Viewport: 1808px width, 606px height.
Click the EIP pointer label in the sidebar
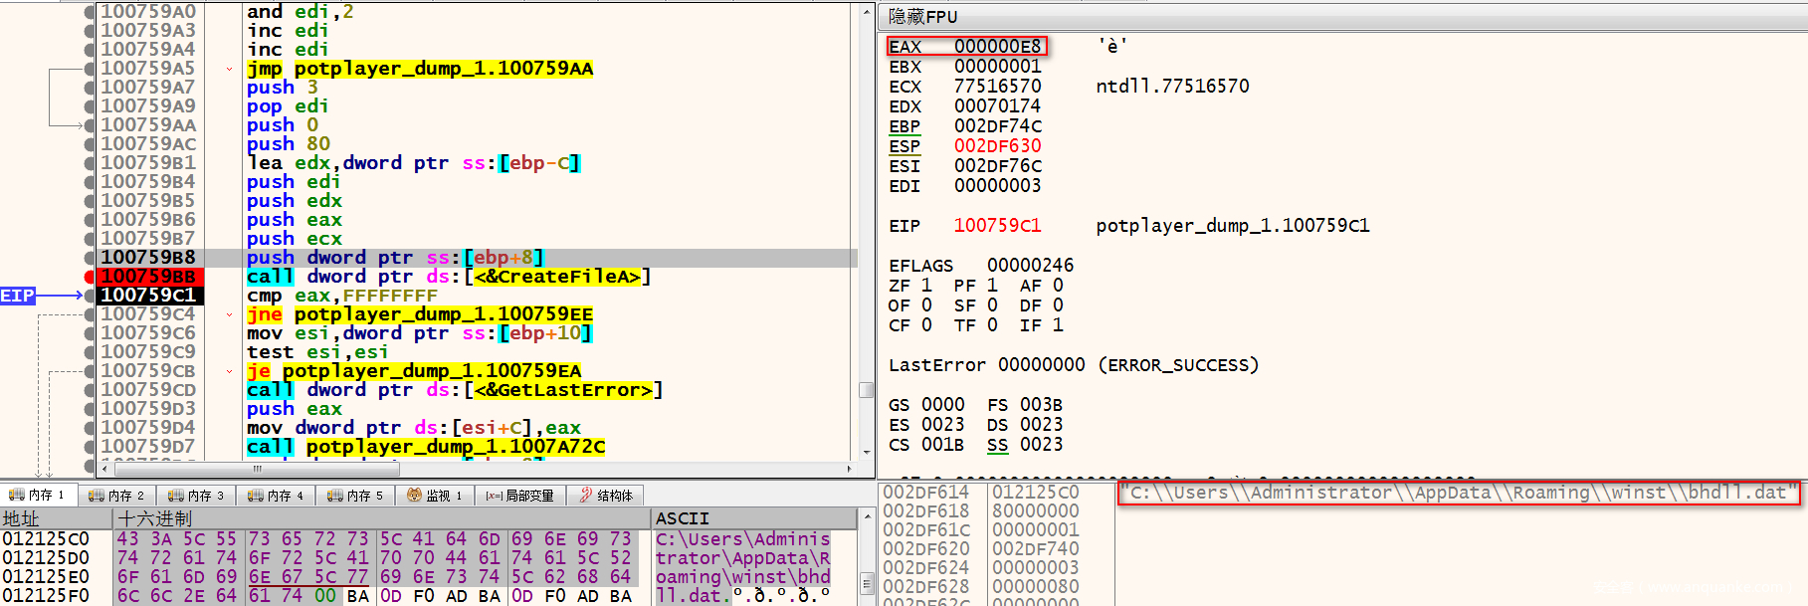[18, 296]
